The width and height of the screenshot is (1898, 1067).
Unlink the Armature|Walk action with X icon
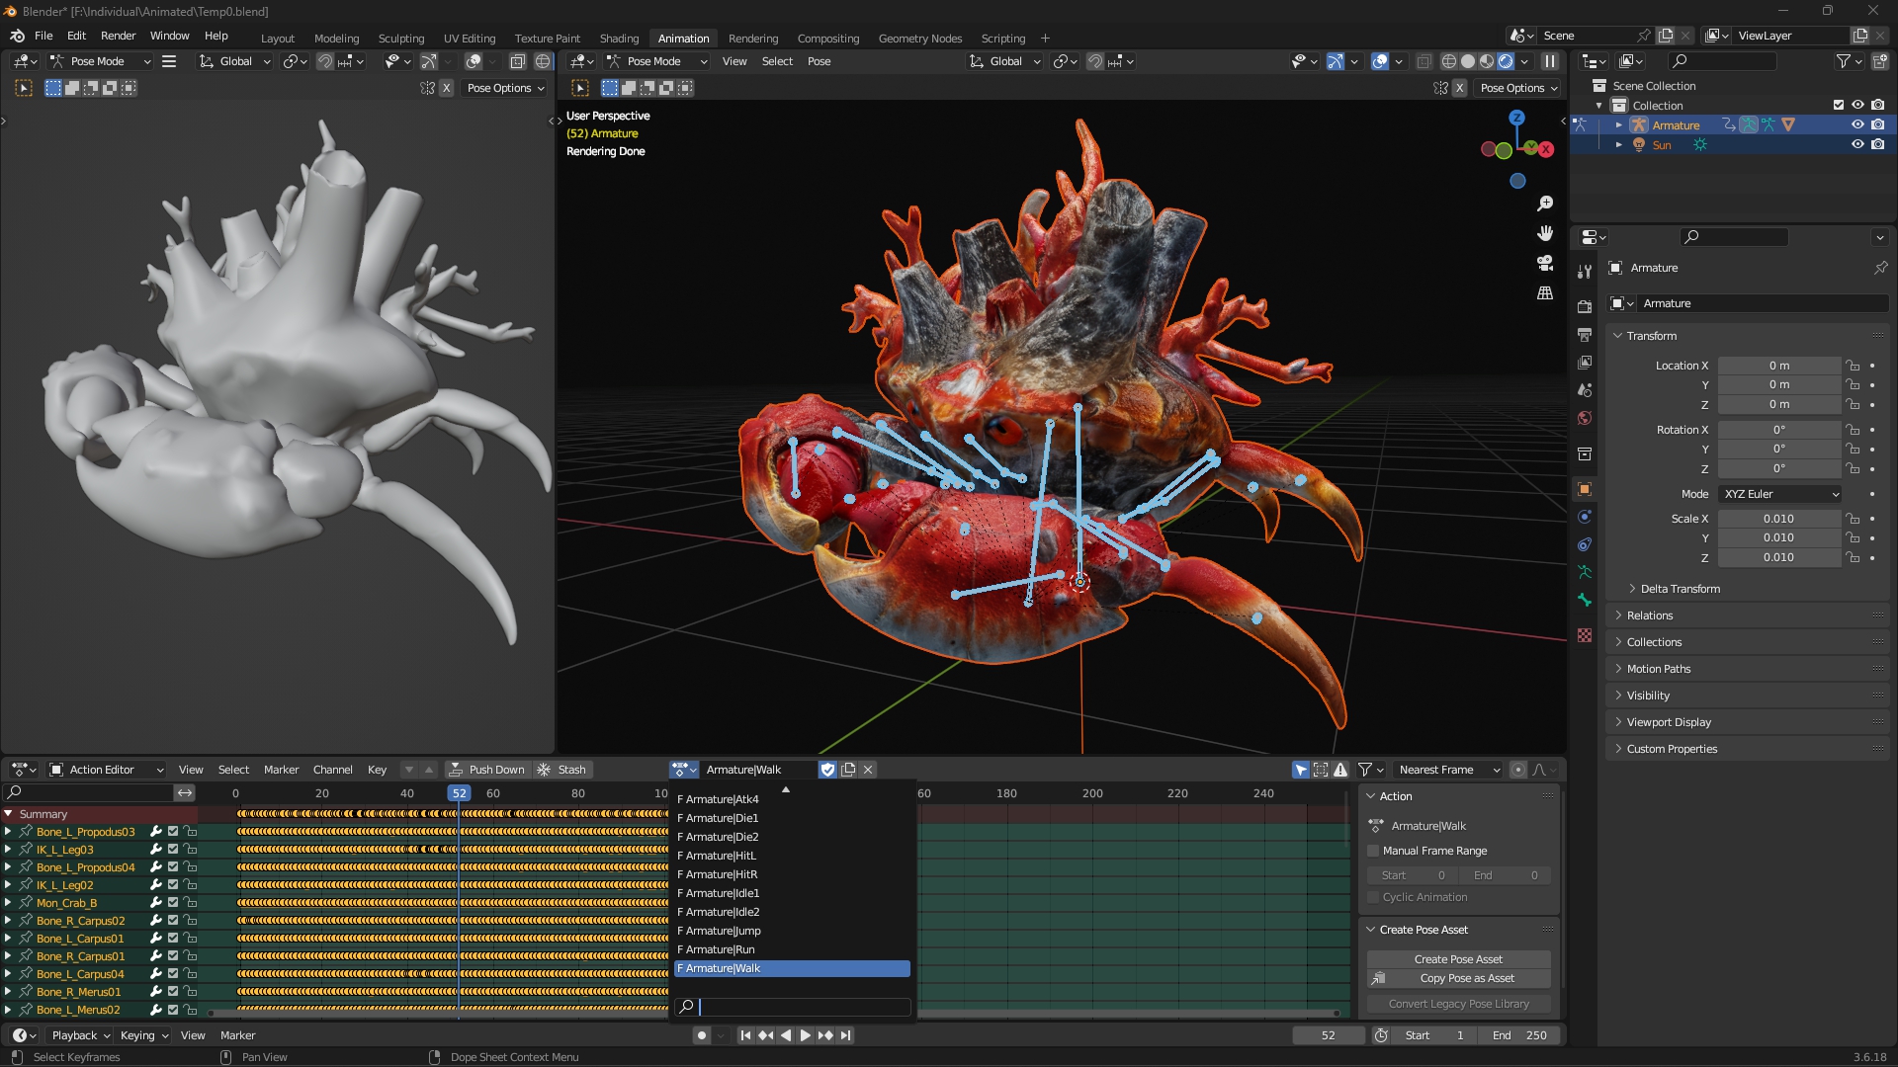tap(868, 770)
